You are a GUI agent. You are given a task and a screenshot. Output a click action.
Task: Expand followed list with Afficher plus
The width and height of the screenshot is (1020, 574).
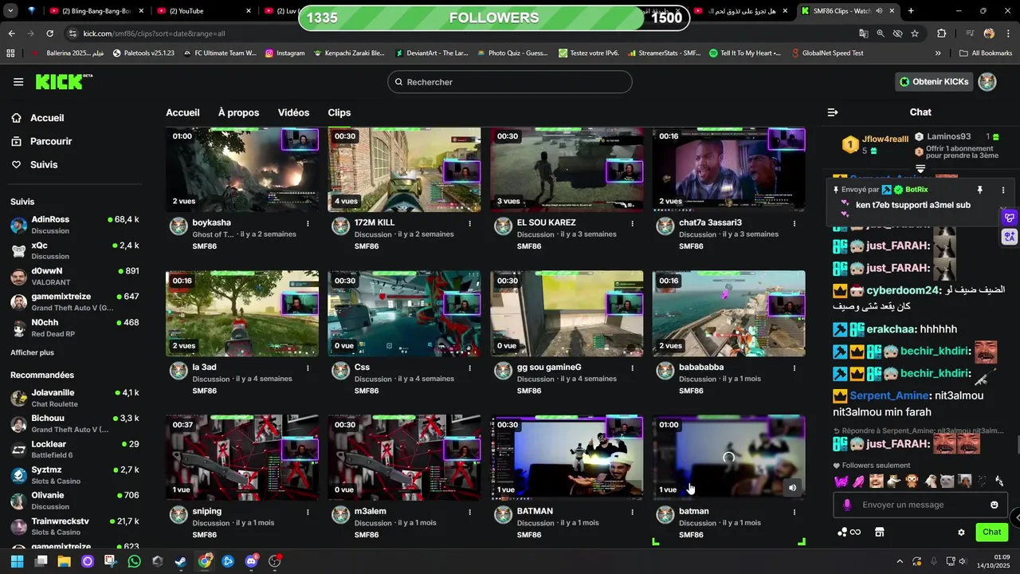pyautogui.click(x=32, y=352)
